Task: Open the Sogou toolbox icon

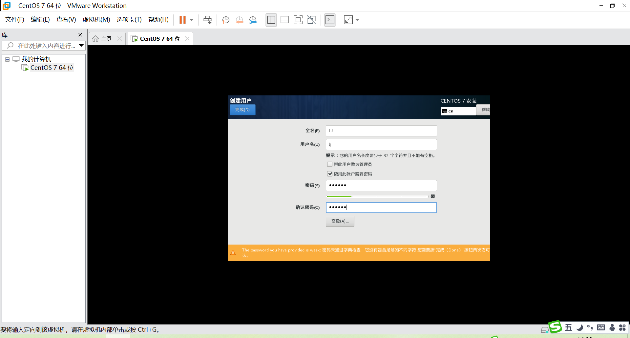Action: [x=622, y=327]
